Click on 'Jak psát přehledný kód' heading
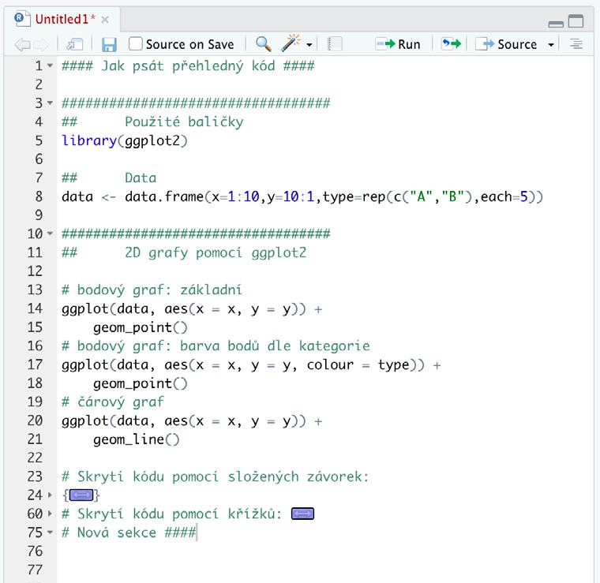 (x=188, y=65)
